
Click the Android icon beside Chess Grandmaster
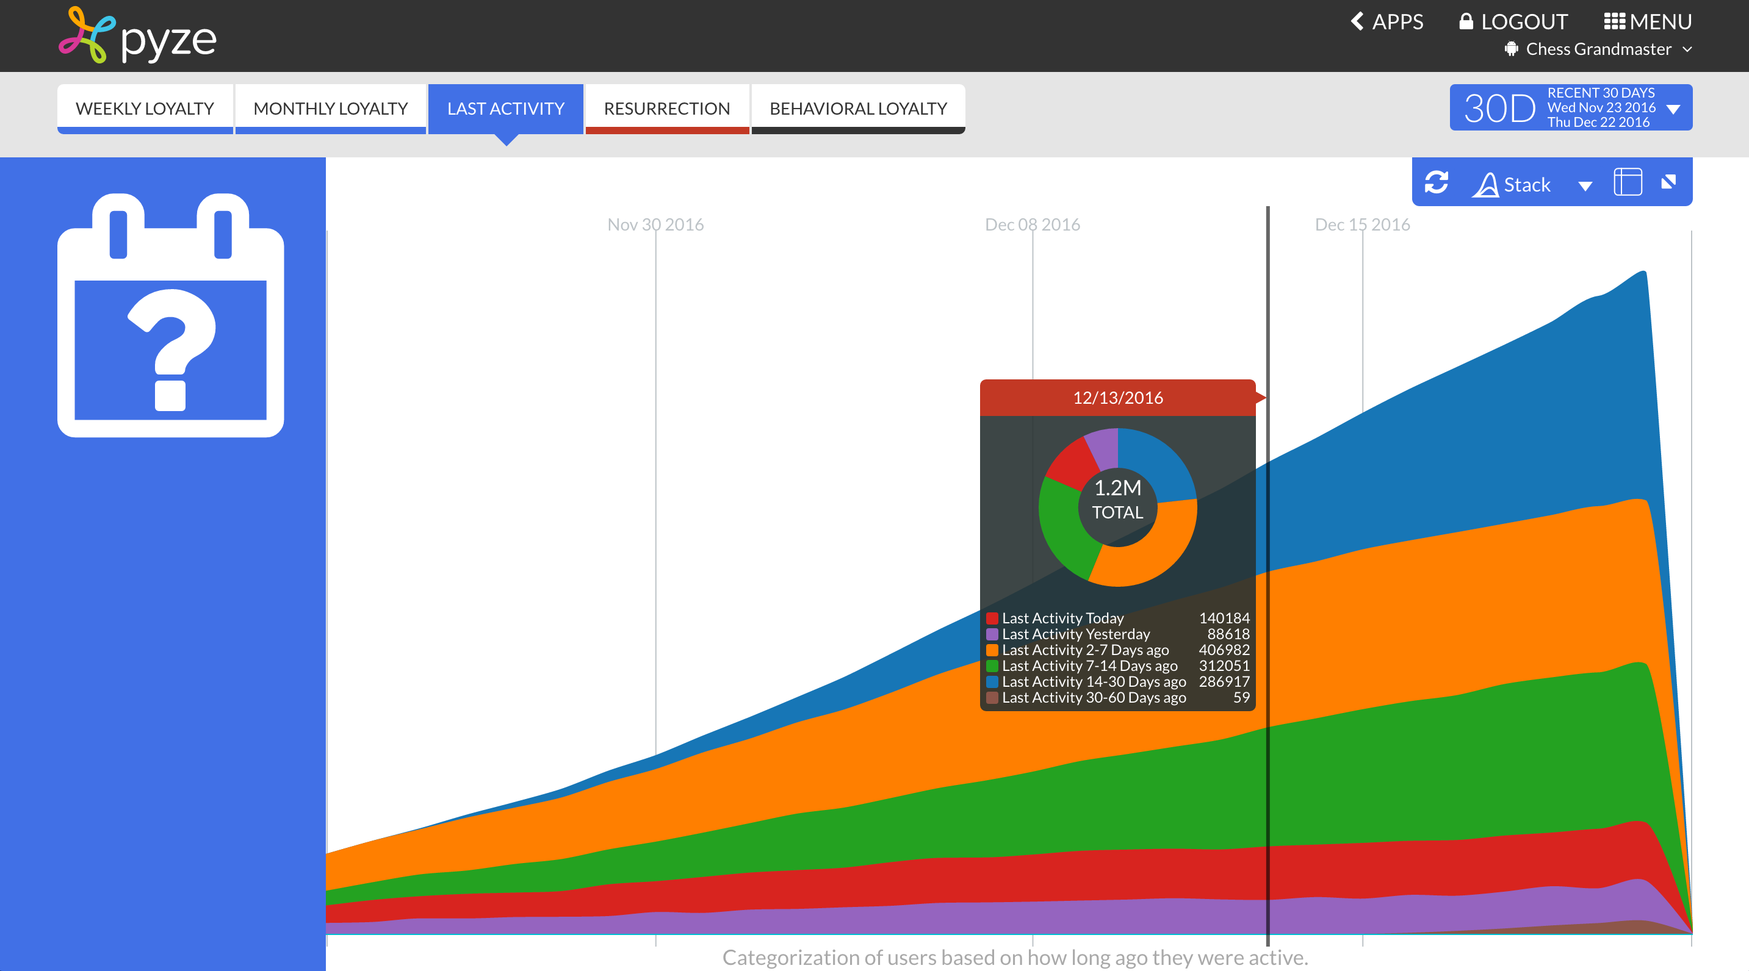coord(1512,49)
